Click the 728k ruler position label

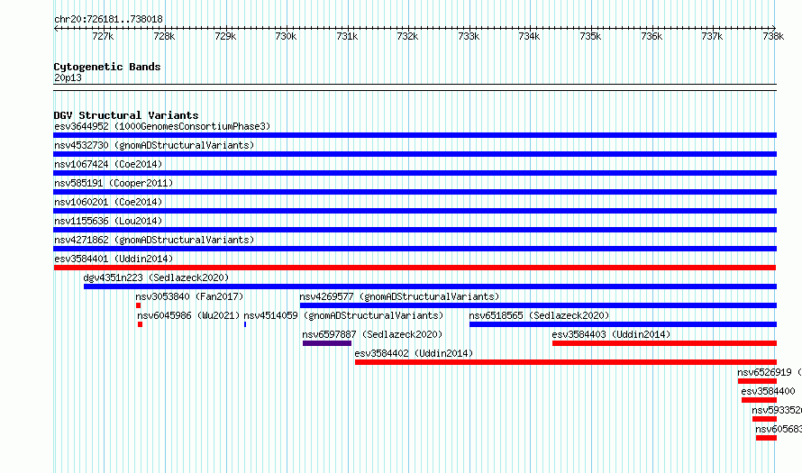(x=164, y=37)
